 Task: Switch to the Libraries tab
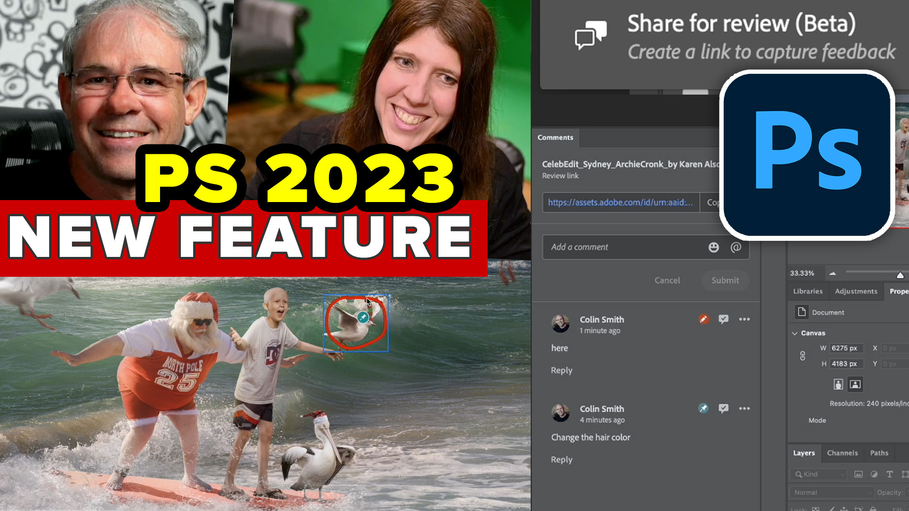pos(808,291)
